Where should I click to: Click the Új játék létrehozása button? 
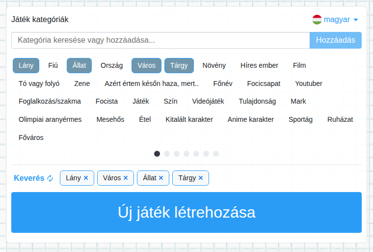(x=186, y=213)
